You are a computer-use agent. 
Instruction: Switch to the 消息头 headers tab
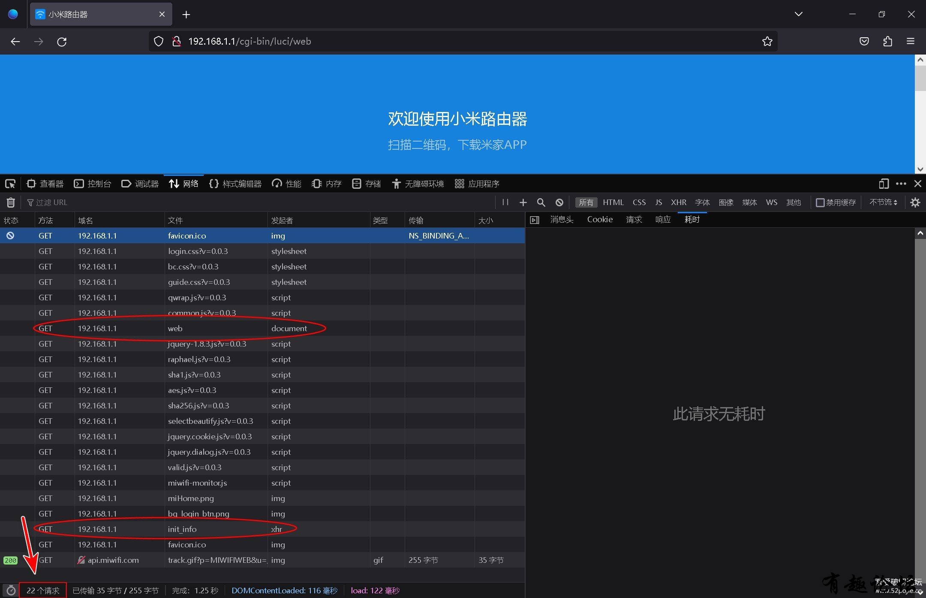tap(562, 220)
